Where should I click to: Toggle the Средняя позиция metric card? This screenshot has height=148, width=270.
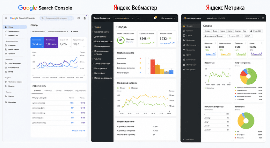[79, 42]
